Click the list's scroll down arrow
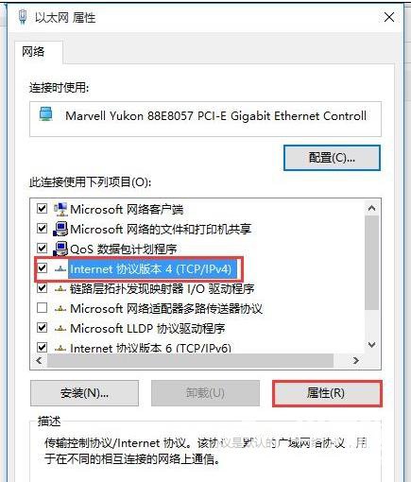The height and width of the screenshot is (482, 411). click(x=372, y=345)
